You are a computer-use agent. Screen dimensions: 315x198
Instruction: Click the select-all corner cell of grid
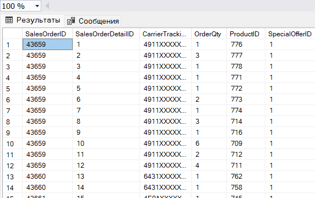(13, 34)
